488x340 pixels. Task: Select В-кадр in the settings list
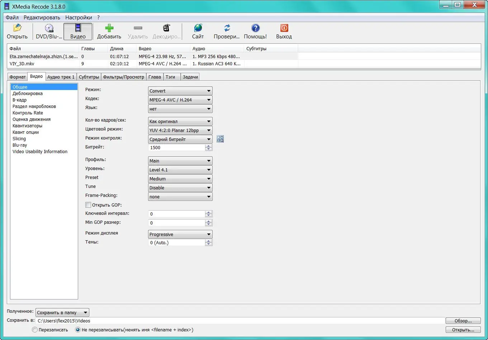[44, 100]
